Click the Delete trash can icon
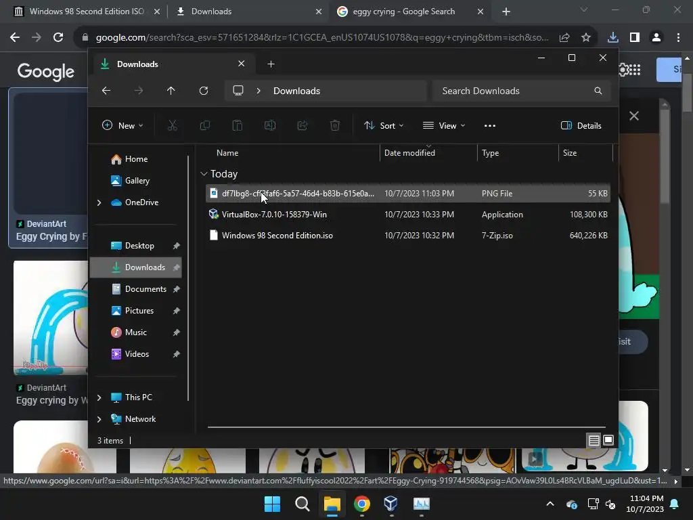 click(x=335, y=125)
